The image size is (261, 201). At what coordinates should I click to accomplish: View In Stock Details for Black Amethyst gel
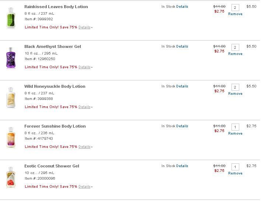[x=182, y=46]
